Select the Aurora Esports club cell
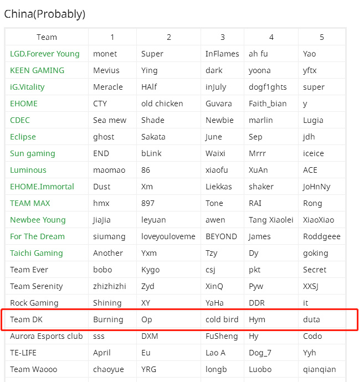Image resolution: width=359 pixels, height=382 pixels. [47, 336]
